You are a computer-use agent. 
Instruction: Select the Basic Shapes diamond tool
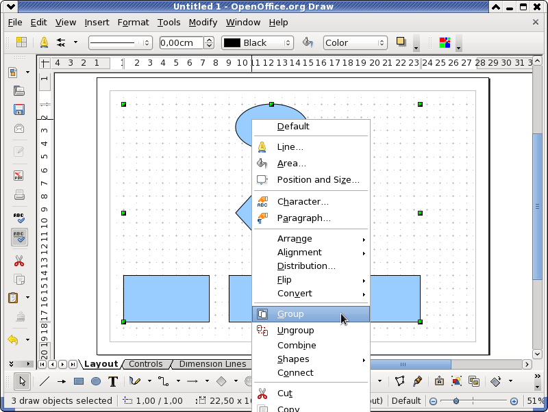221,381
